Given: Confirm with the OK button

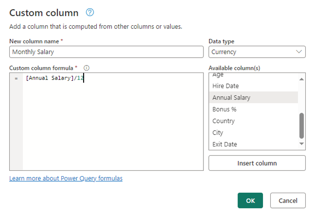Looking at the screenshot, I should click(250, 200).
